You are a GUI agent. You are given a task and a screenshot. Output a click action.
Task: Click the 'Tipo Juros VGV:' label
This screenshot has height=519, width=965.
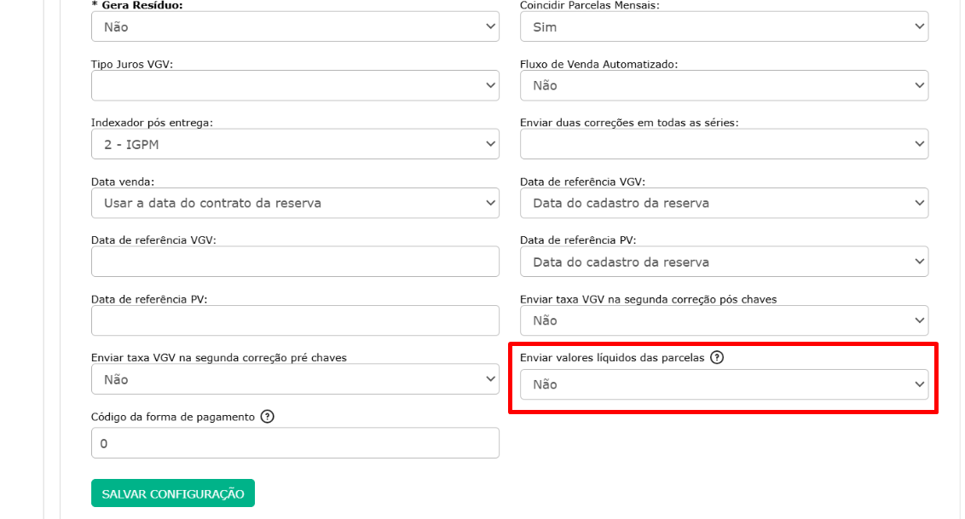131,64
